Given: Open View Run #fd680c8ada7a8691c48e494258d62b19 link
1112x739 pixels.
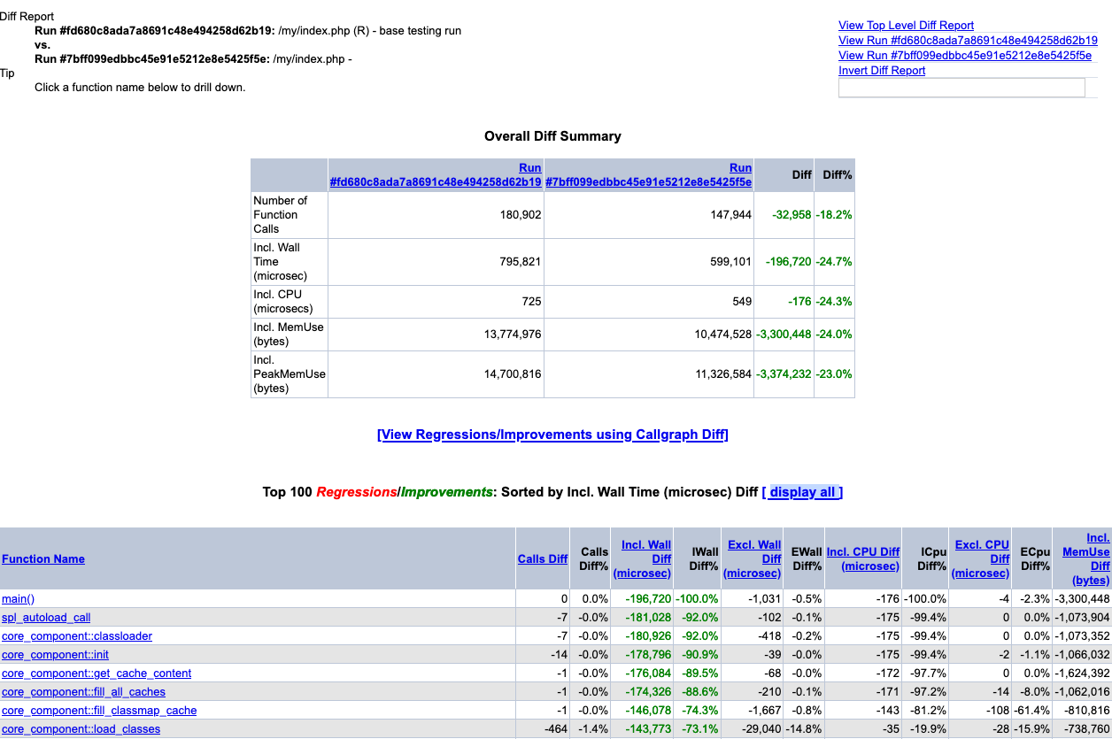Looking at the screenshot, I should (x=968, y=41).
